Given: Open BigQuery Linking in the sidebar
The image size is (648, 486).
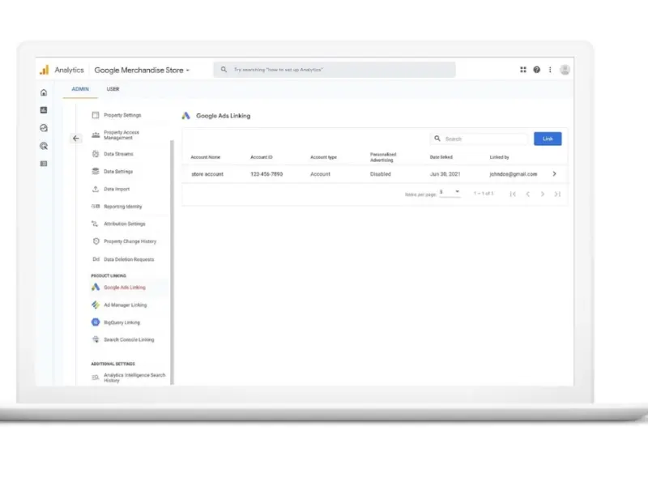Looking at the screenshot, I should (x=121, y=322).
